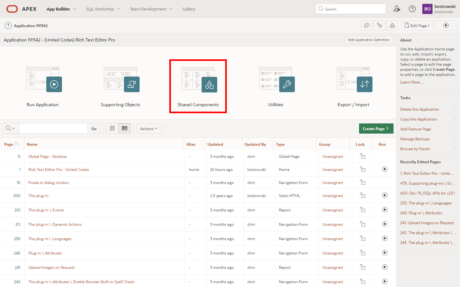
Task: Open the search column selector dropdown
Action: pyautogui.click(x=11, y=129)
